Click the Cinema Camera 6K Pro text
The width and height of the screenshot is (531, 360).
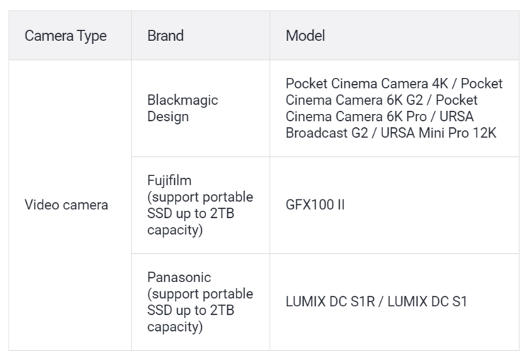360,117
